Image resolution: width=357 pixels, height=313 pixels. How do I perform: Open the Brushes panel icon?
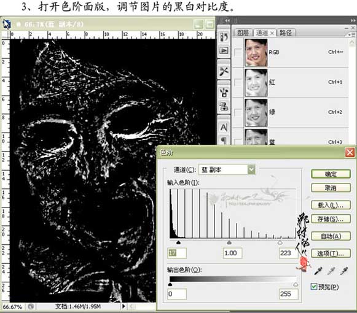point(224,92)
